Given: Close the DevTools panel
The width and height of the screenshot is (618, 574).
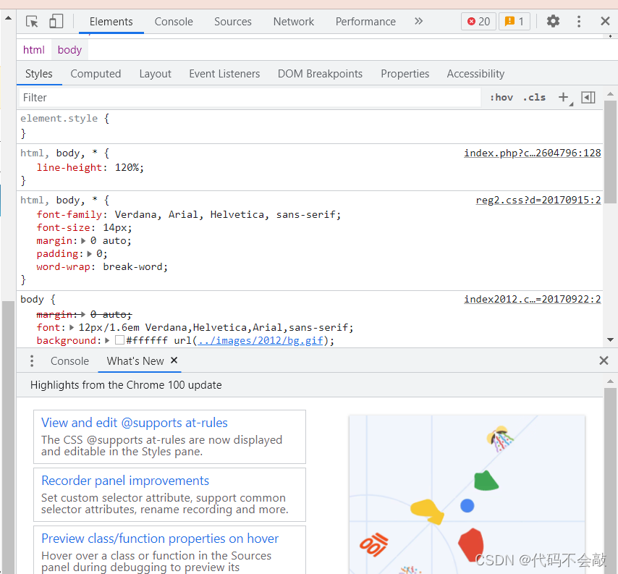Looking at the screenshot, I should coord(605,21).
